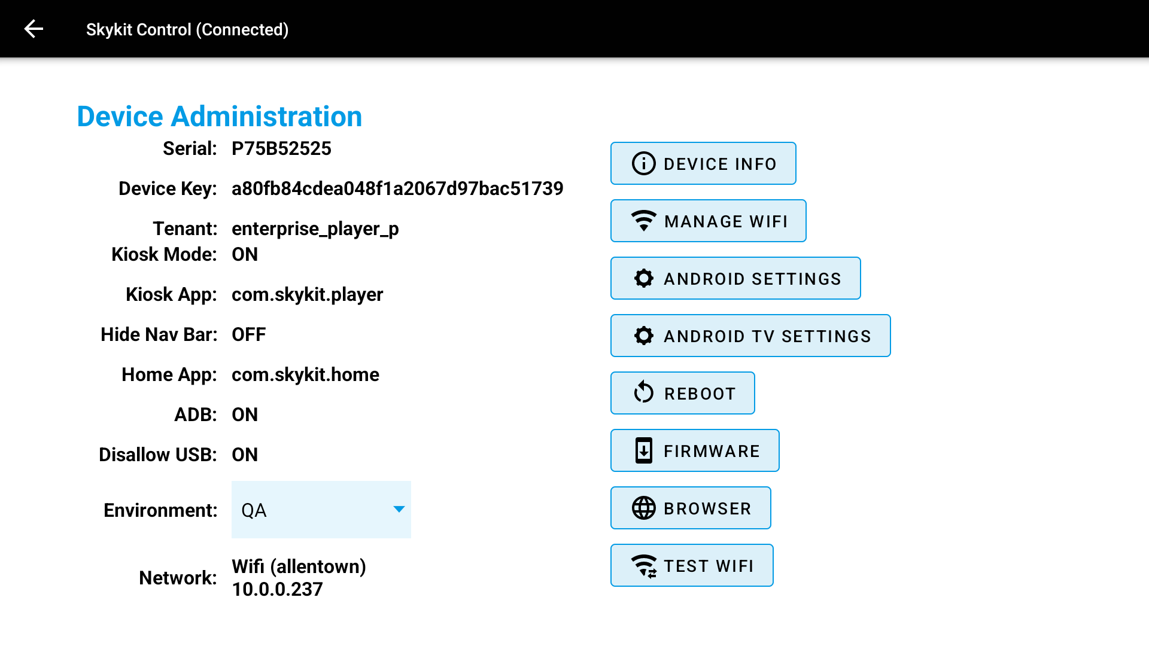
Task: Click the ADB: label
Action: click(x=196, y=415)
